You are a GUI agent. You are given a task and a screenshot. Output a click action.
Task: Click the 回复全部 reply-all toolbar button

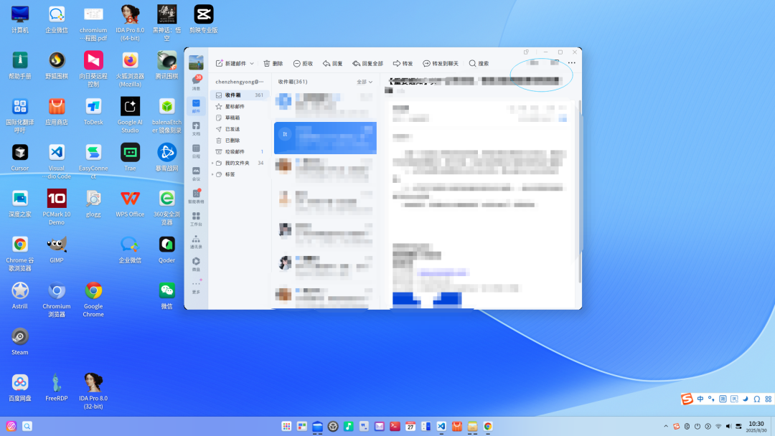coord(367,63)
